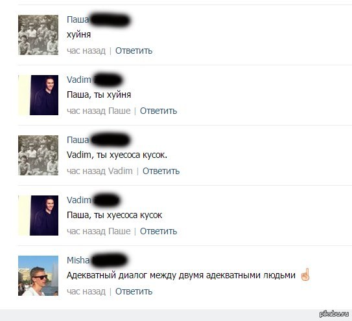The height and width of the screenshot is (321, 352).
Task: Reply to Misha's comment via Ответить
Action: click(x=134, y=291)
